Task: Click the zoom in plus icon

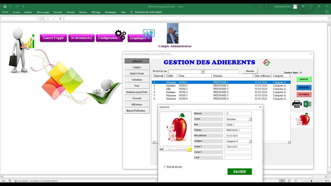Action: pos(322,181)
